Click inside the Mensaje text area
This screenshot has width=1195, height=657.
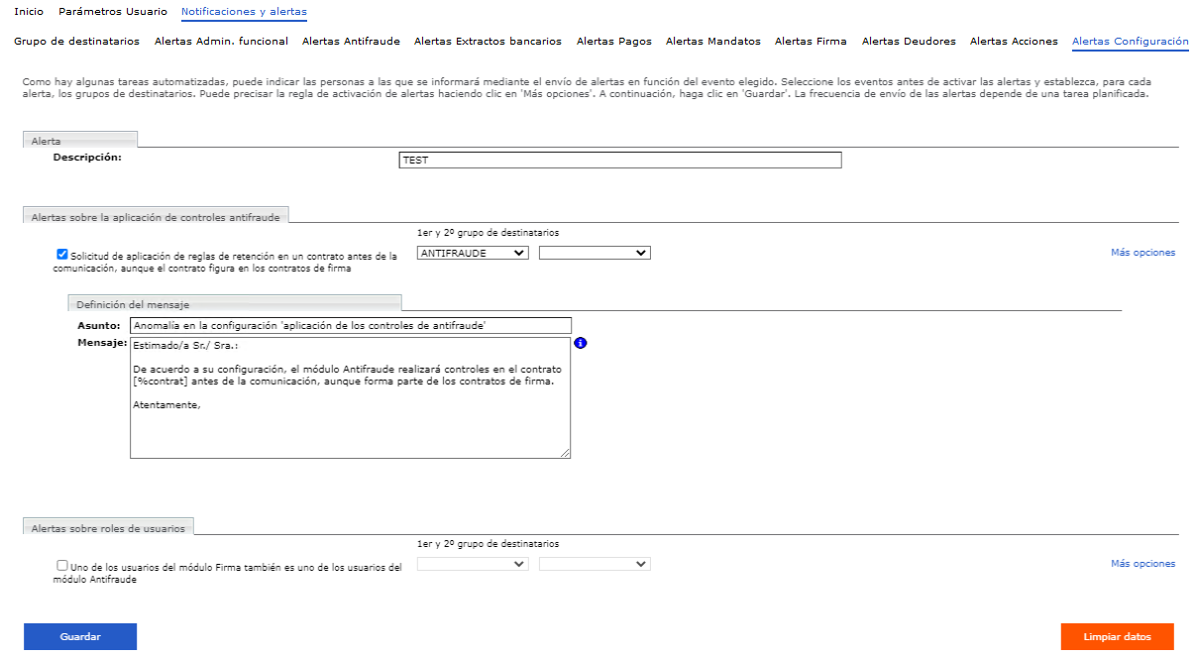click(350, 416)
